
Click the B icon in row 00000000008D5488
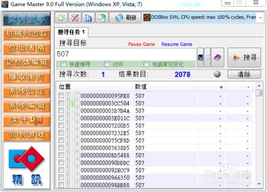[x=68, y=155]
